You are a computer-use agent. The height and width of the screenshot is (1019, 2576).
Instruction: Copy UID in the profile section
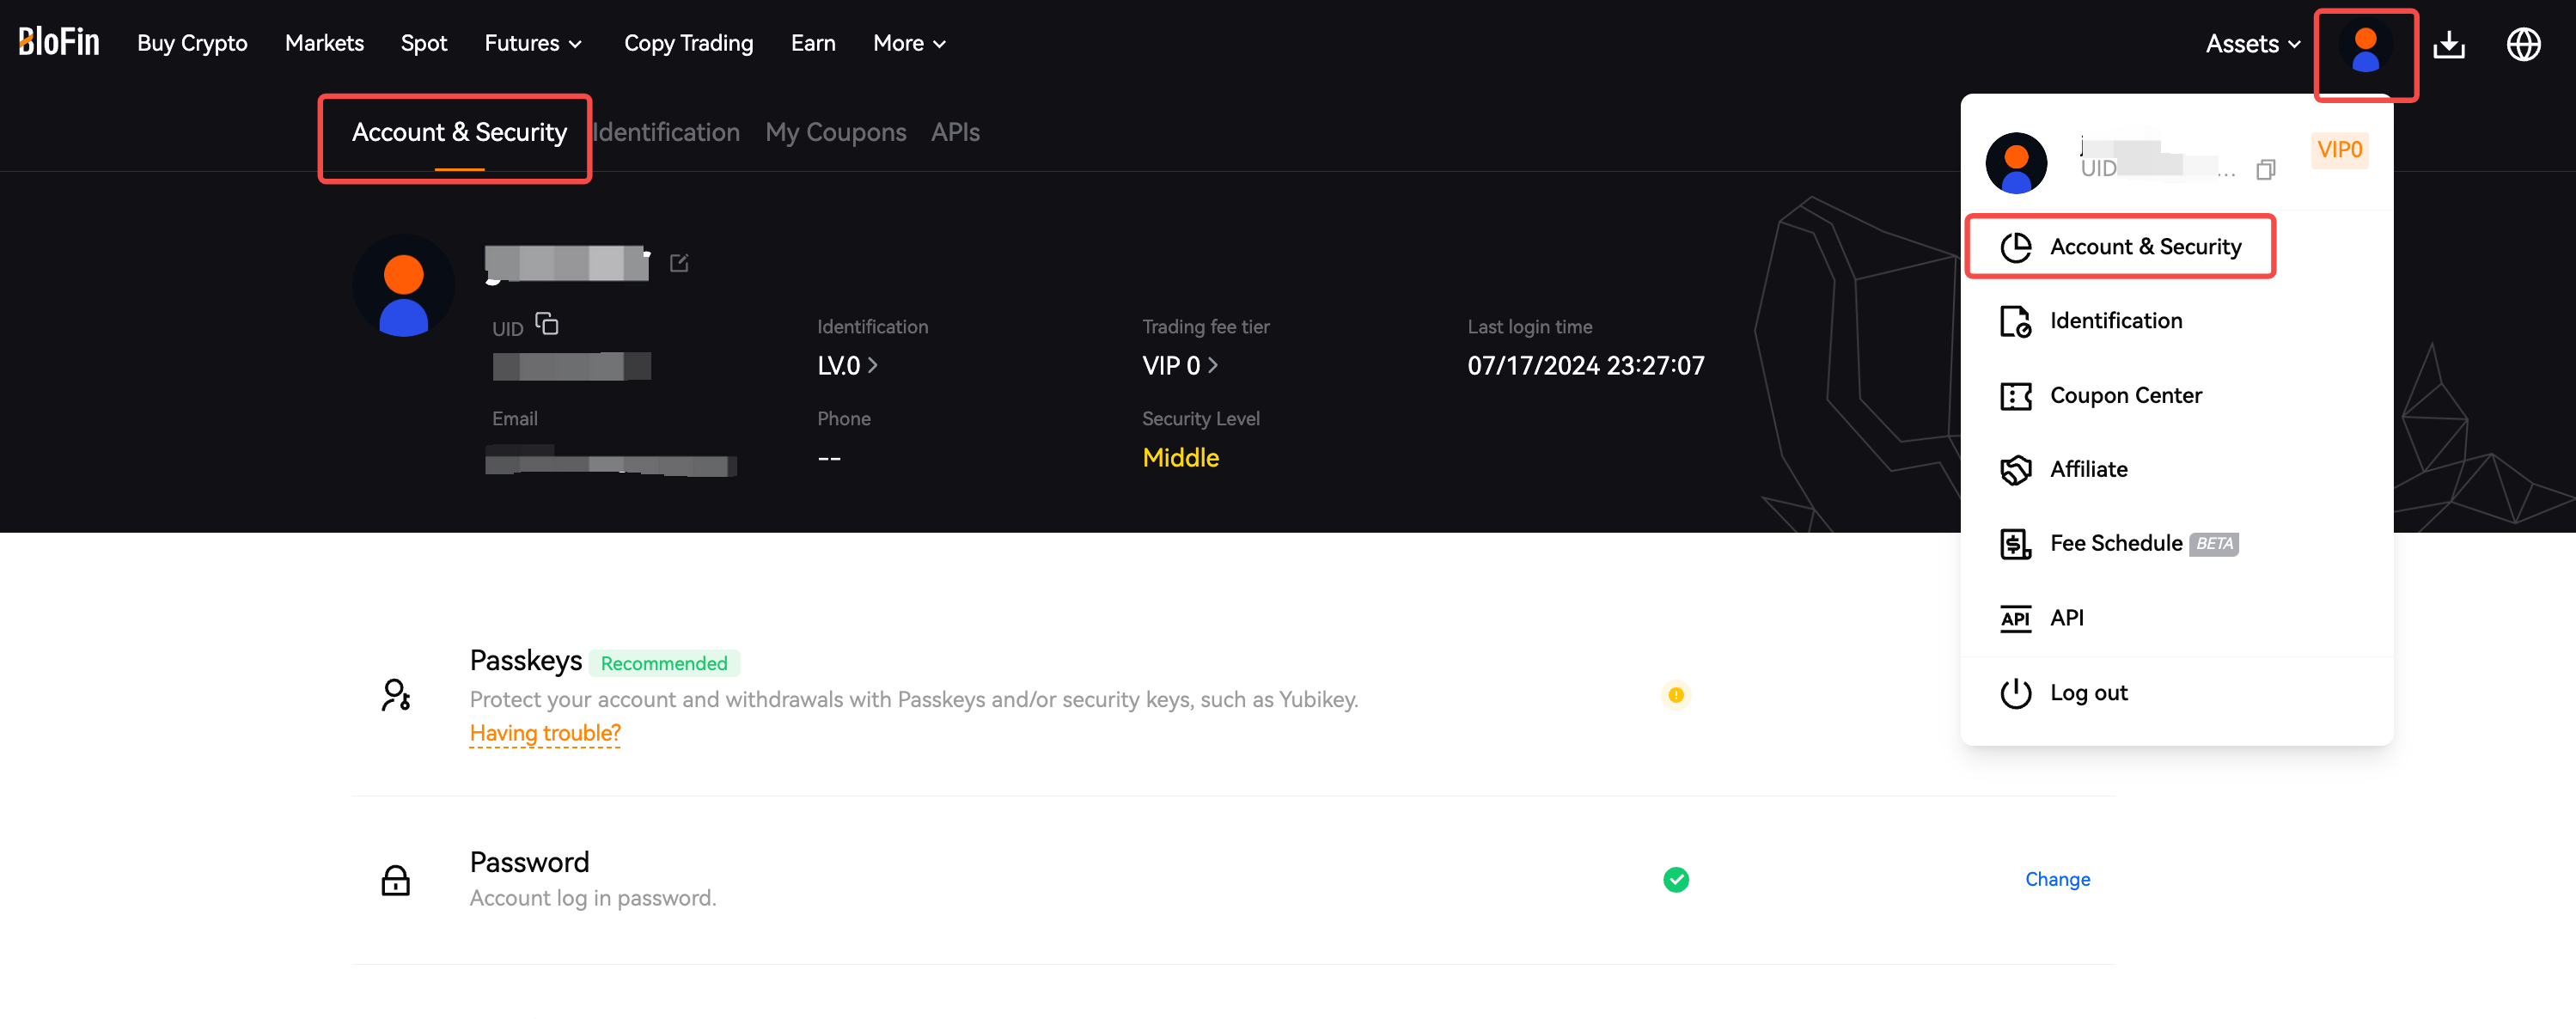click(547, 324)
